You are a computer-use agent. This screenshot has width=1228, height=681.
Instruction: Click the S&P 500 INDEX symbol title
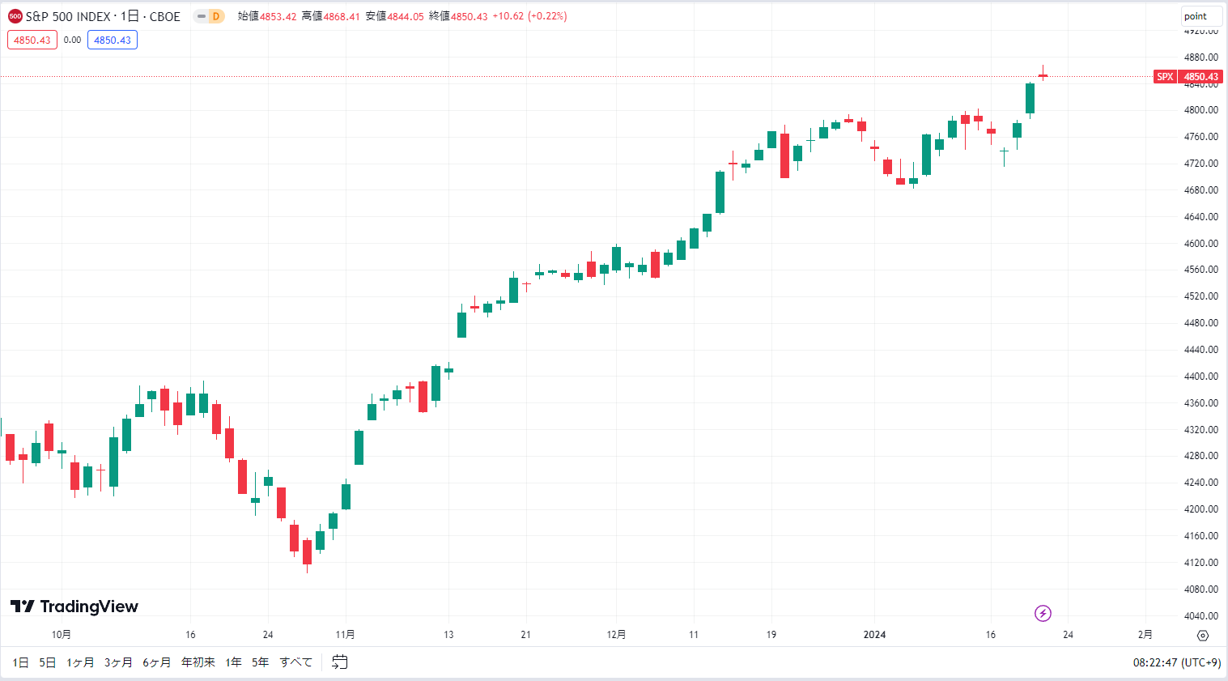[x=68, y=16]
